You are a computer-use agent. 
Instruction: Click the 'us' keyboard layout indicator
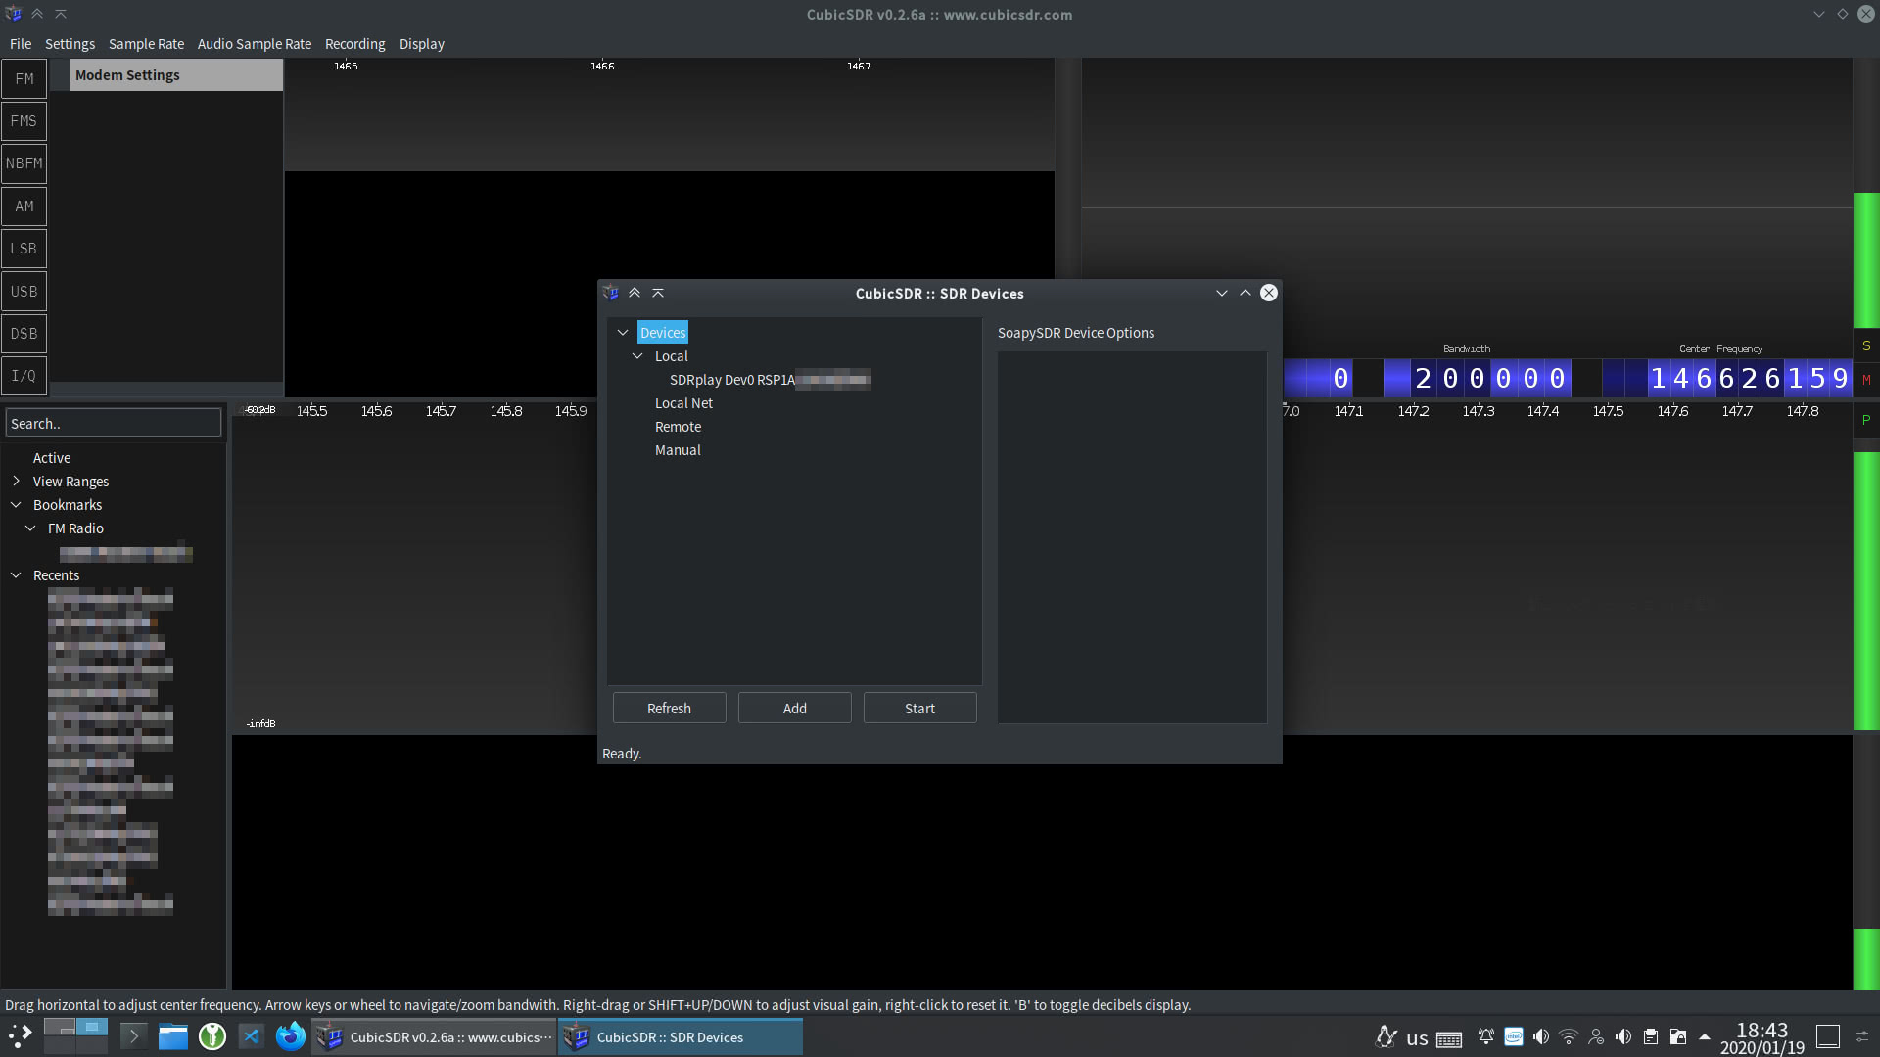pyautogui.click(x=1418, y=1038)
